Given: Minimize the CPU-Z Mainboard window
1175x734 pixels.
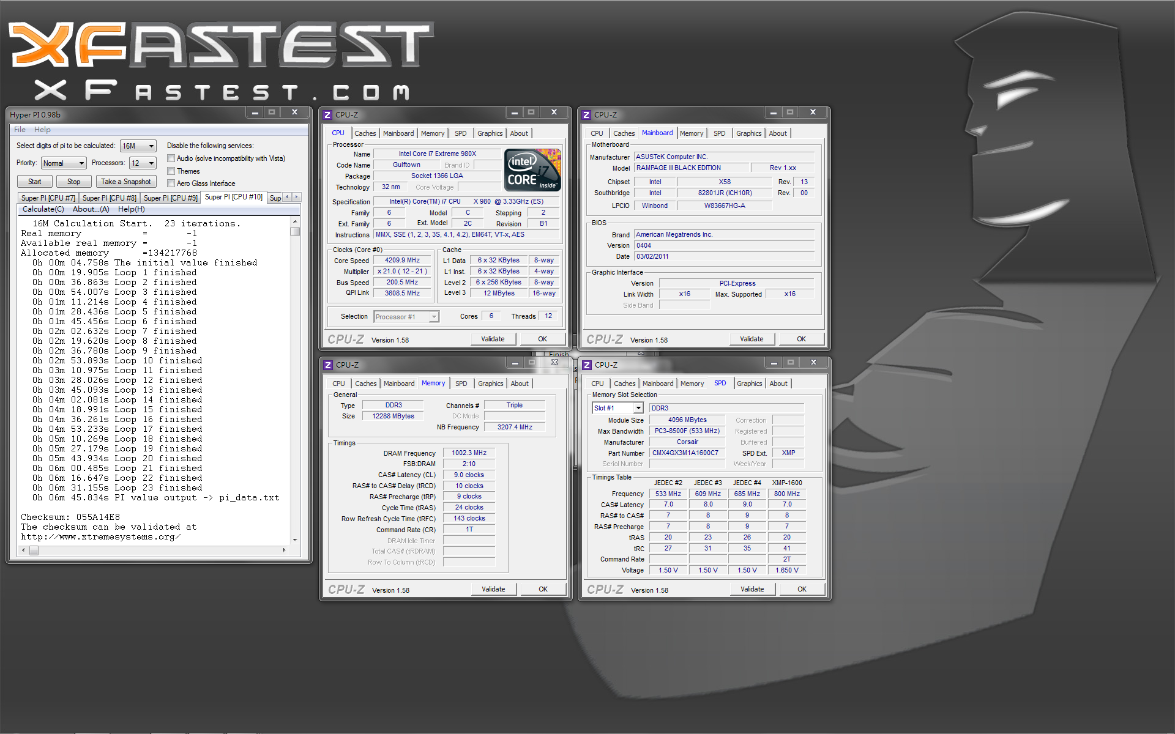Looking at the screenshot, I should pyautogui.click(x=774, y=113).
